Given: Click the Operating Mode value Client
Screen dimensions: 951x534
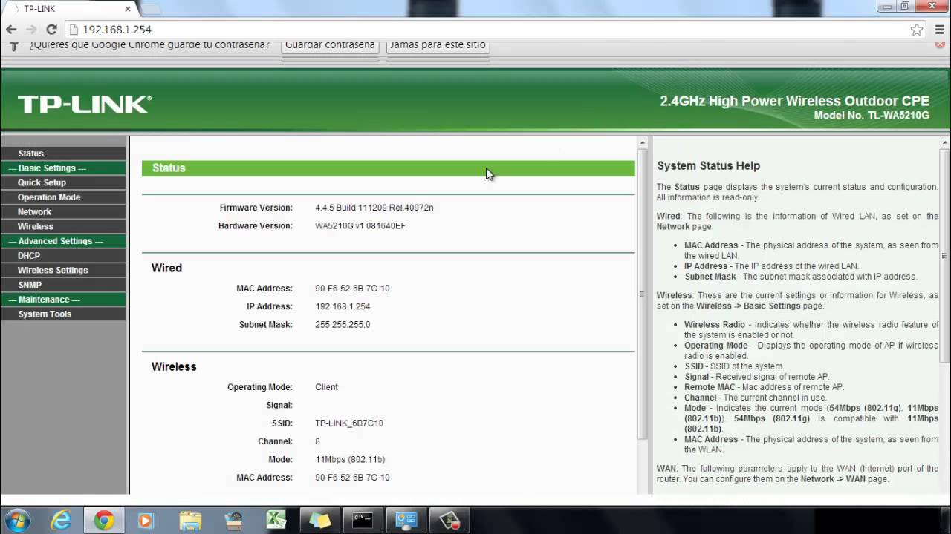Looking at the screenshot, I should [x=326, y=387].
